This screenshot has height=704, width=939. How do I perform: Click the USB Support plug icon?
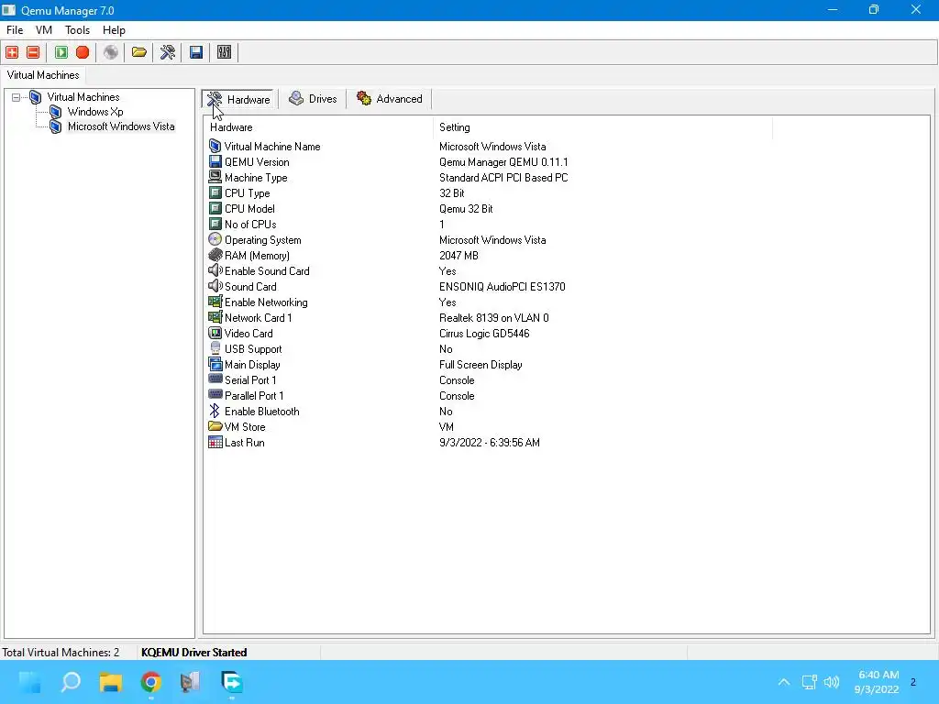click(x=215, y=348)
